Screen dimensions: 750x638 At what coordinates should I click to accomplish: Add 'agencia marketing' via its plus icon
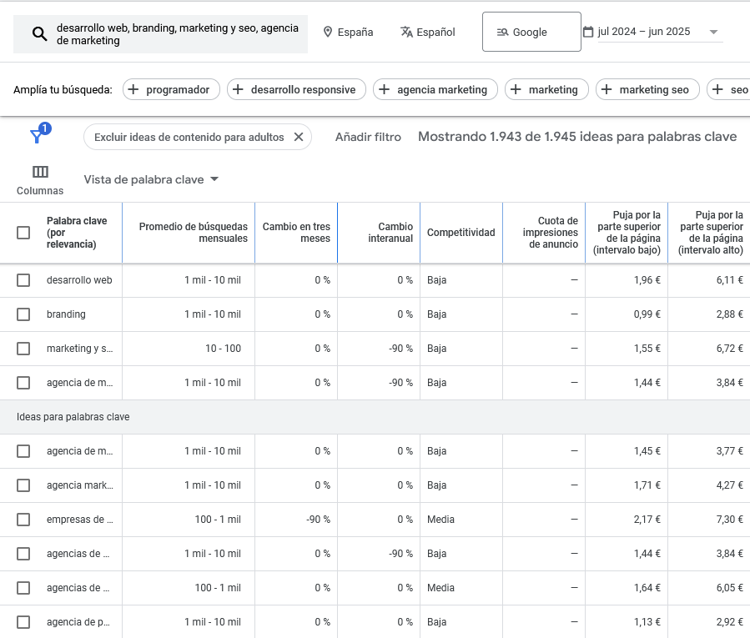(x=384, y=89)
